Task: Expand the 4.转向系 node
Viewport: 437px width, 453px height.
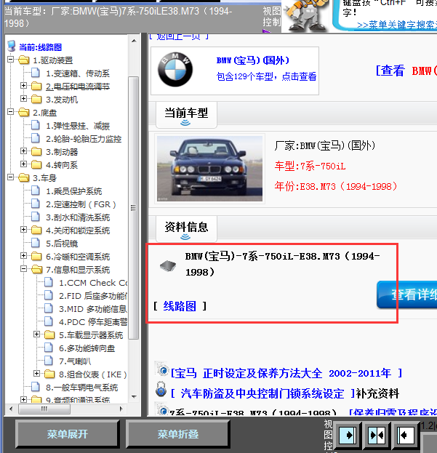Action: (24, 164)
